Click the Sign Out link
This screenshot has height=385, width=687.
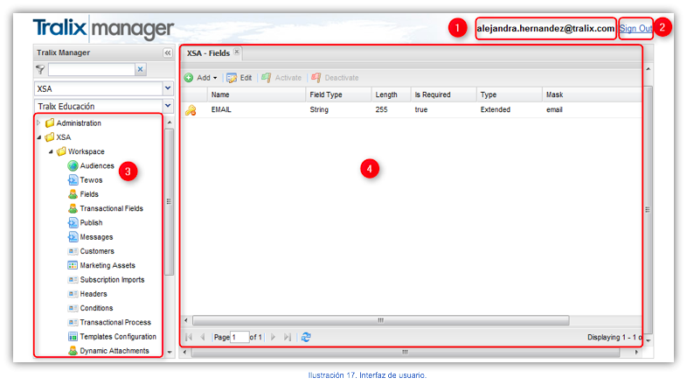pyautogui.click(x=635, y=28)
